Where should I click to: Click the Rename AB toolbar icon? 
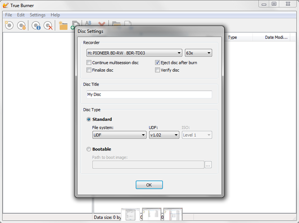click(x=88, y=23)
